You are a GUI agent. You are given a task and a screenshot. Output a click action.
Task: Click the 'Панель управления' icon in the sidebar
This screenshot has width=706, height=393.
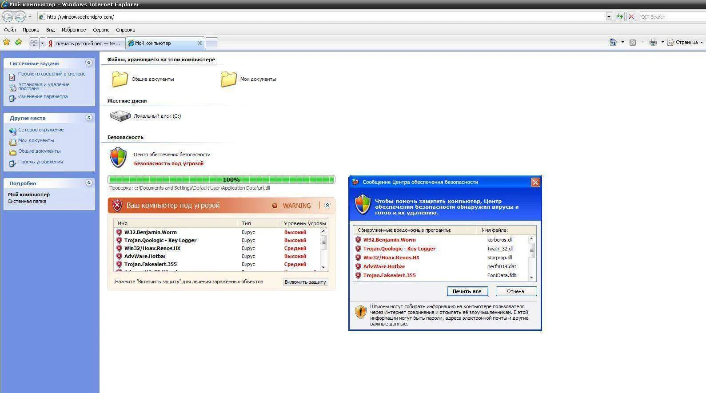pyautogui.click(x=12, y=163)
